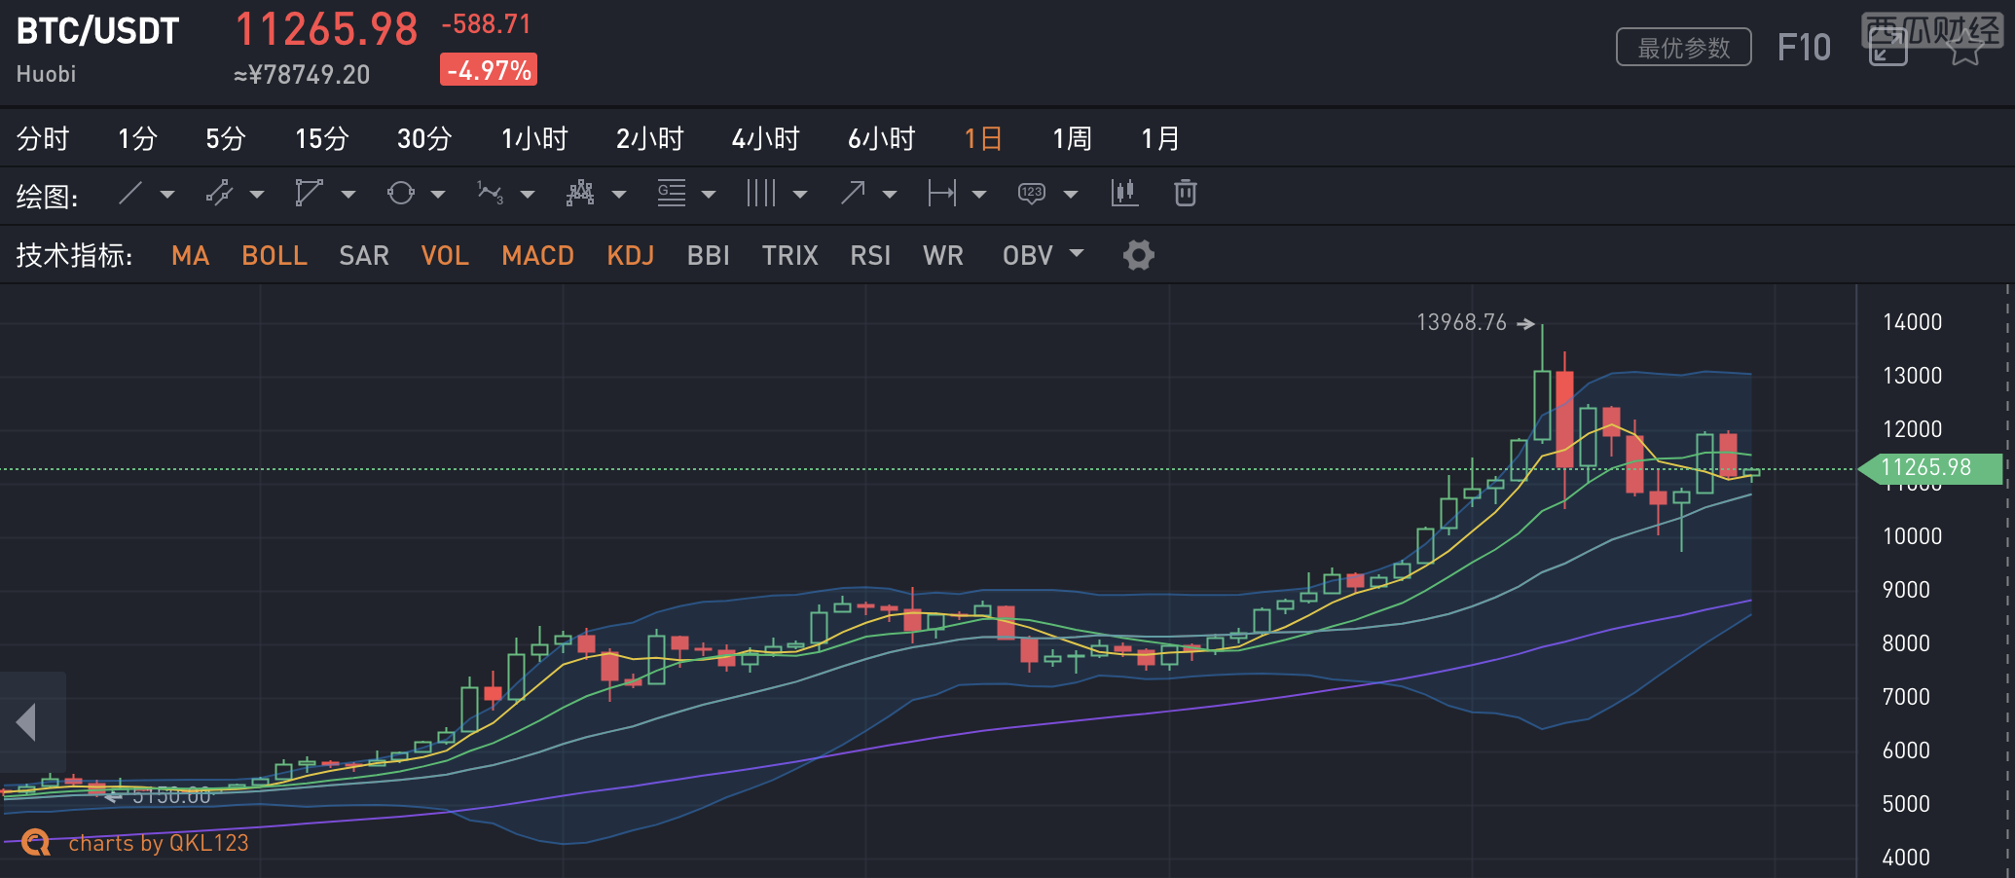Expand the parallel channel tool dropdown arrow
Viewport: 2015px width, 878px height.
coord(257,194)
